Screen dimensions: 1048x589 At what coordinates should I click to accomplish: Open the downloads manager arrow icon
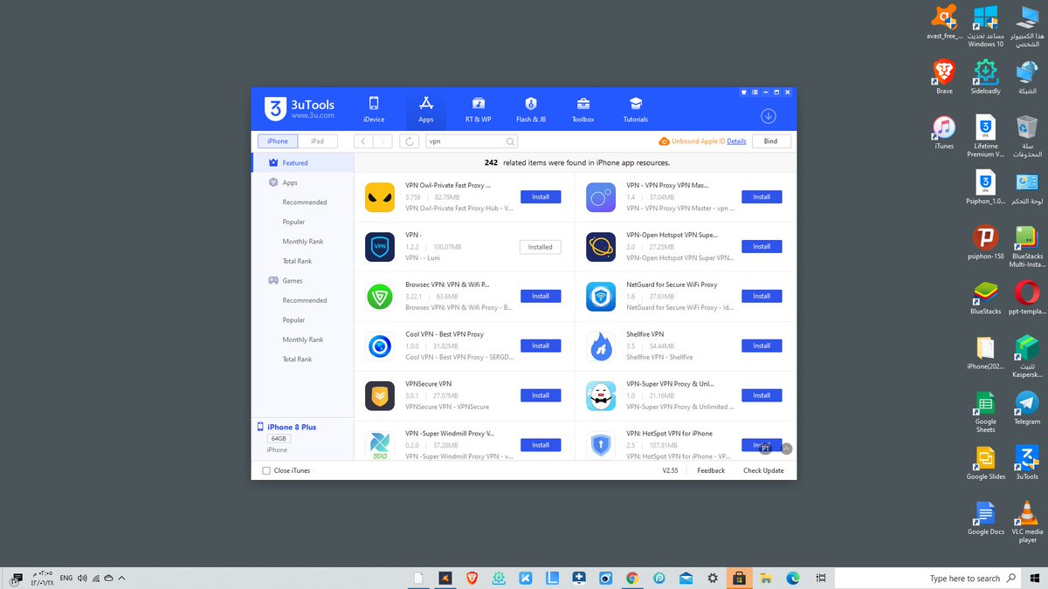click(x=769, y=116)
